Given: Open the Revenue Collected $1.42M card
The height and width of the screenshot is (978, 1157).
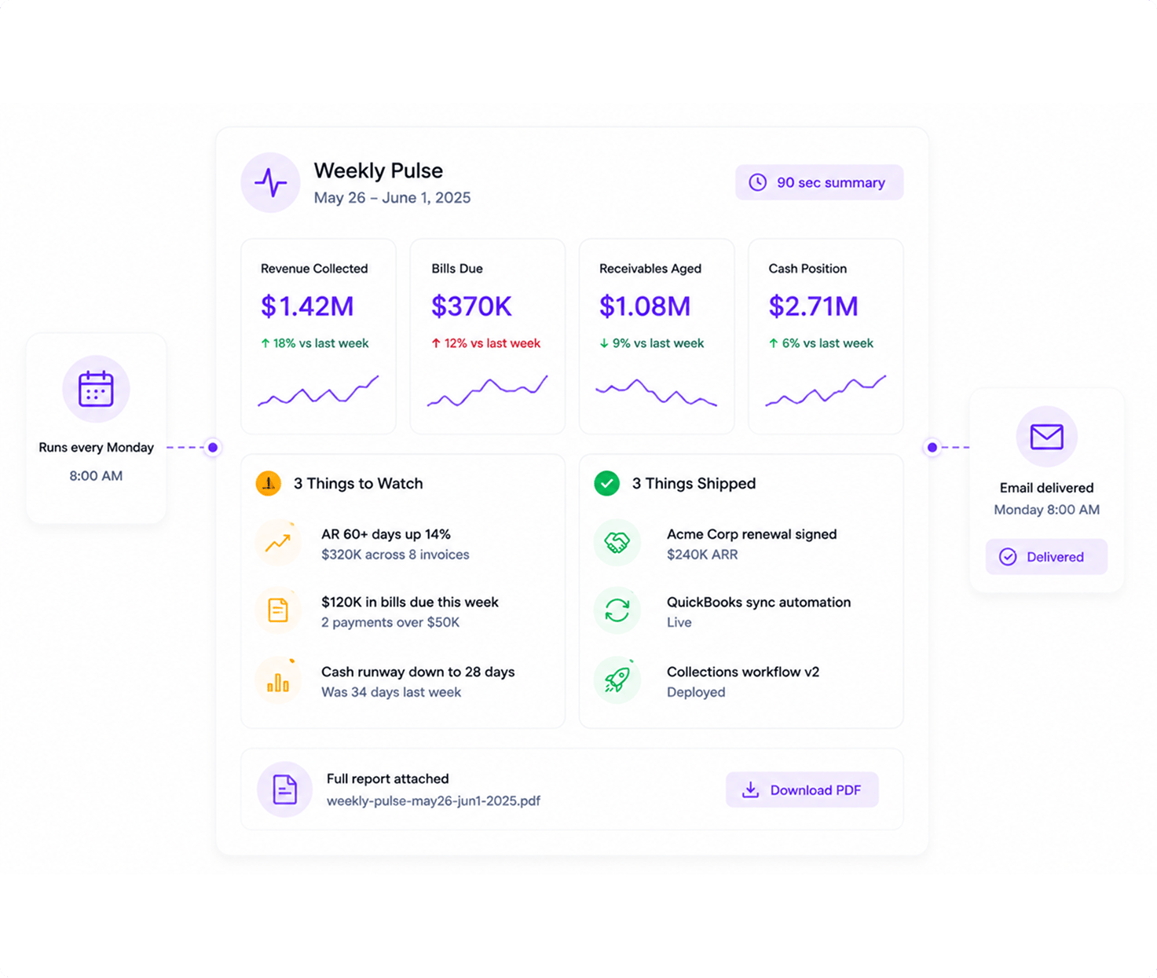Looking at the screenshot, I should (318, 336).
